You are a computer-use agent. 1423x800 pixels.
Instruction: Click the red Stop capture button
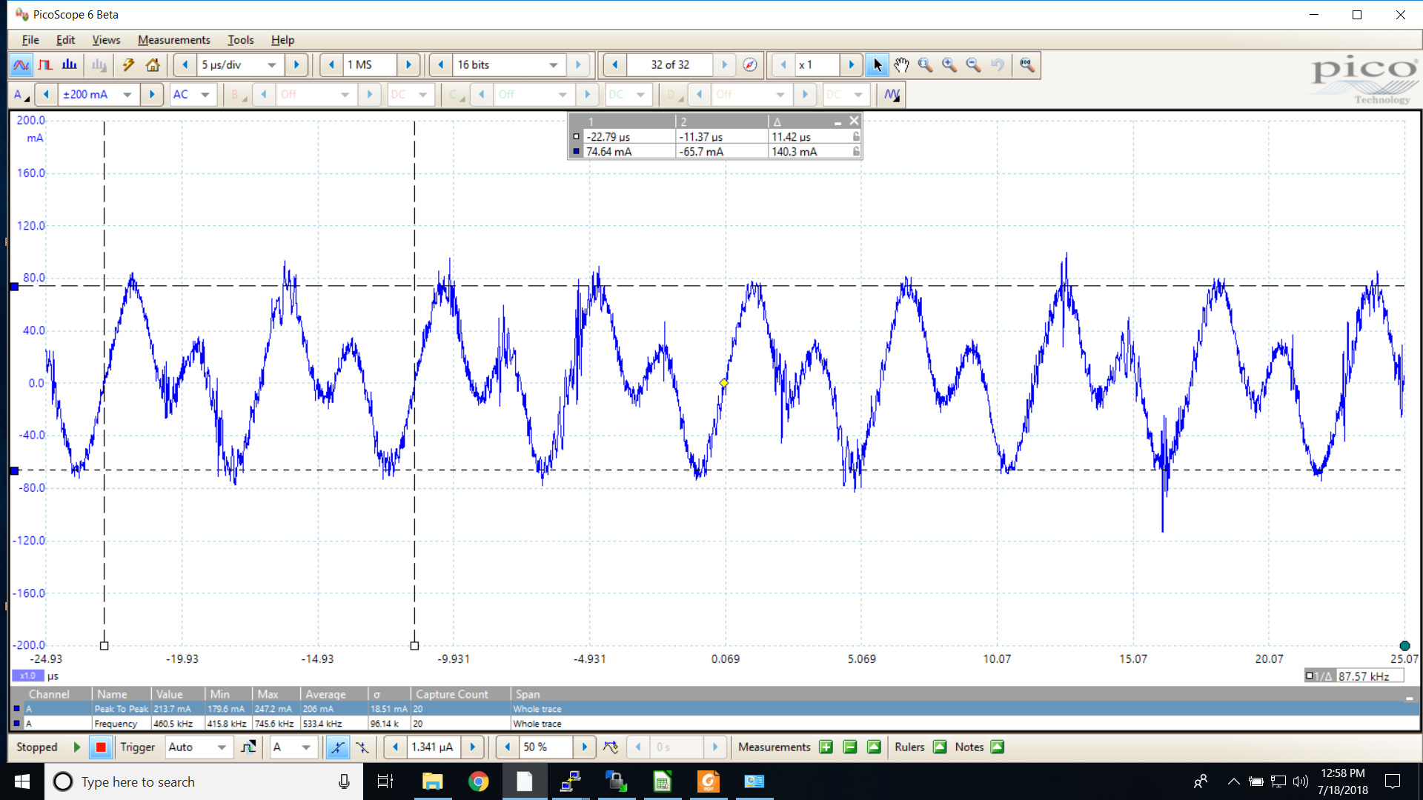click(x=101, y=747)
